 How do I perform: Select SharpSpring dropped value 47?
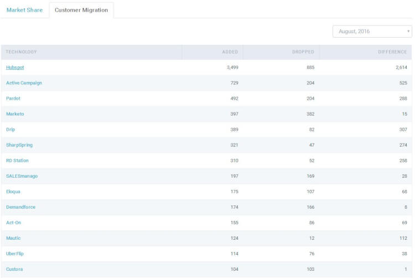pyautogui.click(x=312, y=145)
